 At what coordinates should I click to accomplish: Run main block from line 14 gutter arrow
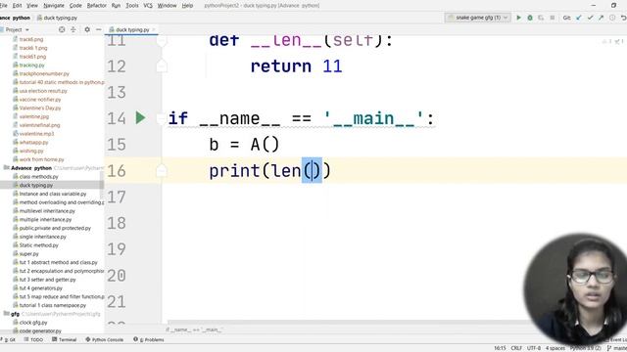coord(140,117)
